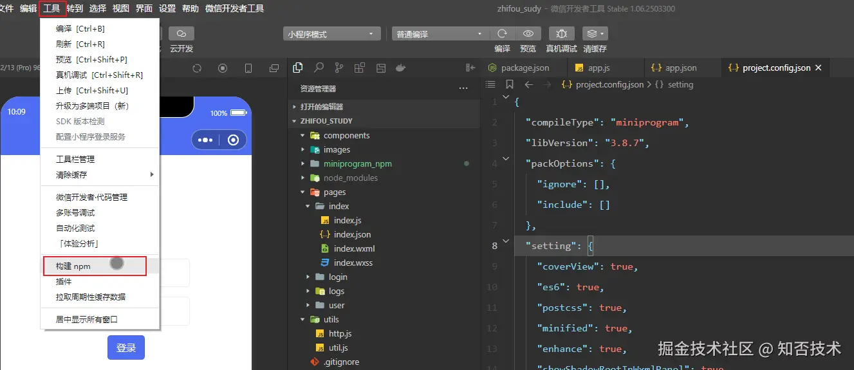This screenshot has height=370, width=854.
Task: Click the simulator record circle icon
Action: click(x=223, y=68)
